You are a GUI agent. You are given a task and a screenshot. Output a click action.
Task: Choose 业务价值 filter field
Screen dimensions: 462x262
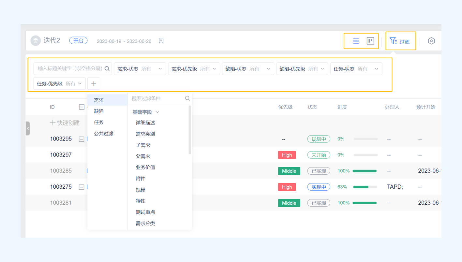tap(145, 167)
